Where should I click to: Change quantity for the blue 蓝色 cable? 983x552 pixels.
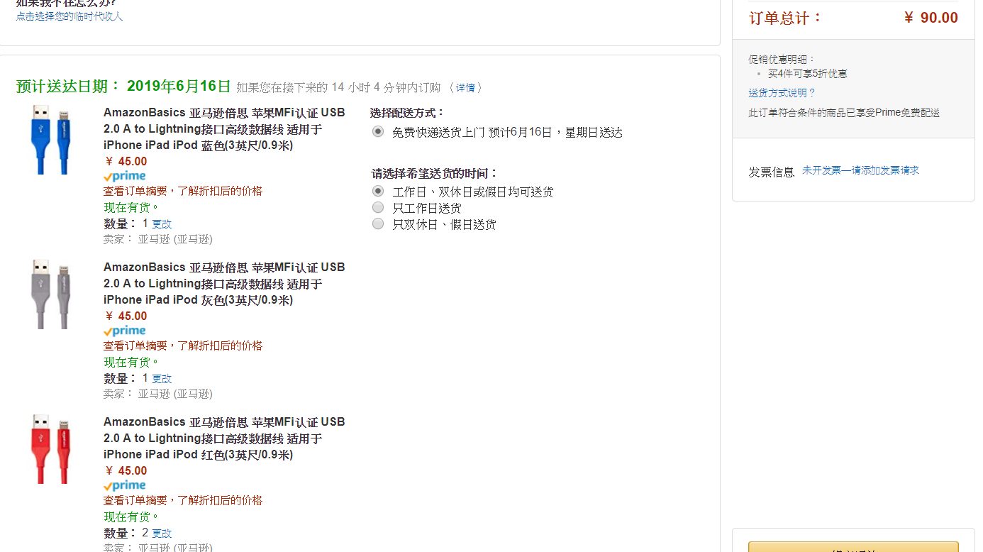[x=162, y=223]
